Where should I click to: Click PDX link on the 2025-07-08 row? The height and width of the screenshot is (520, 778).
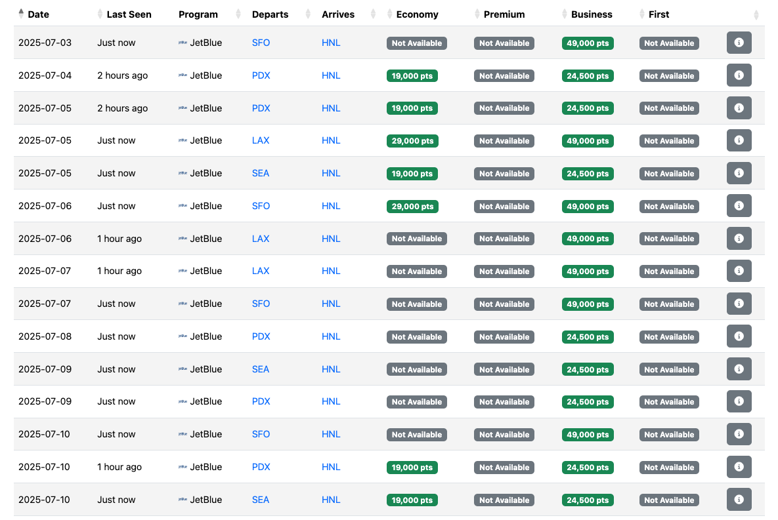click(x=261, y=336)
